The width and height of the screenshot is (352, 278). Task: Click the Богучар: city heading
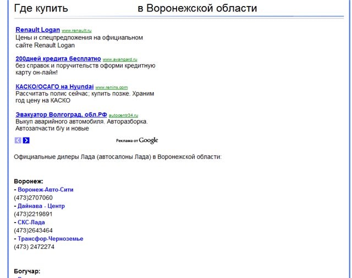click(27, 271)
